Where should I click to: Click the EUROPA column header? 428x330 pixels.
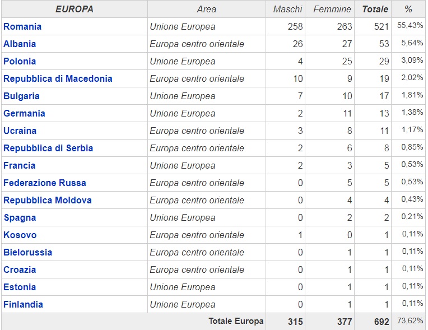(x=74, y=9)
